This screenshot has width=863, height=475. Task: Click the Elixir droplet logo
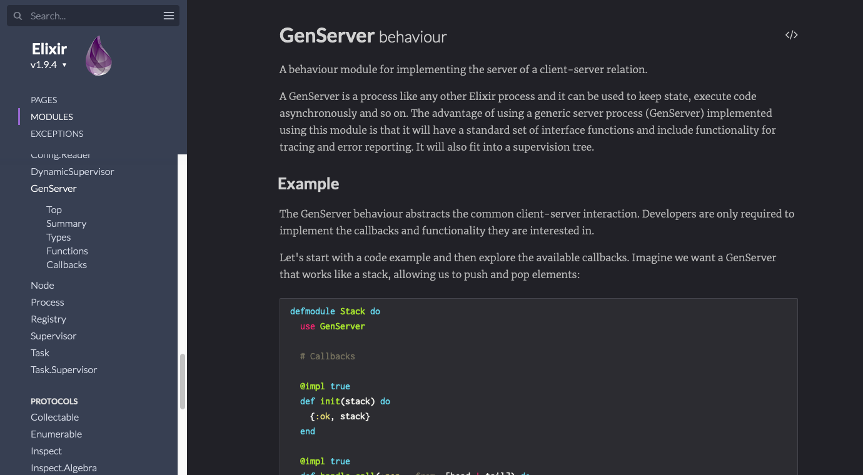[x=98, y=56]
